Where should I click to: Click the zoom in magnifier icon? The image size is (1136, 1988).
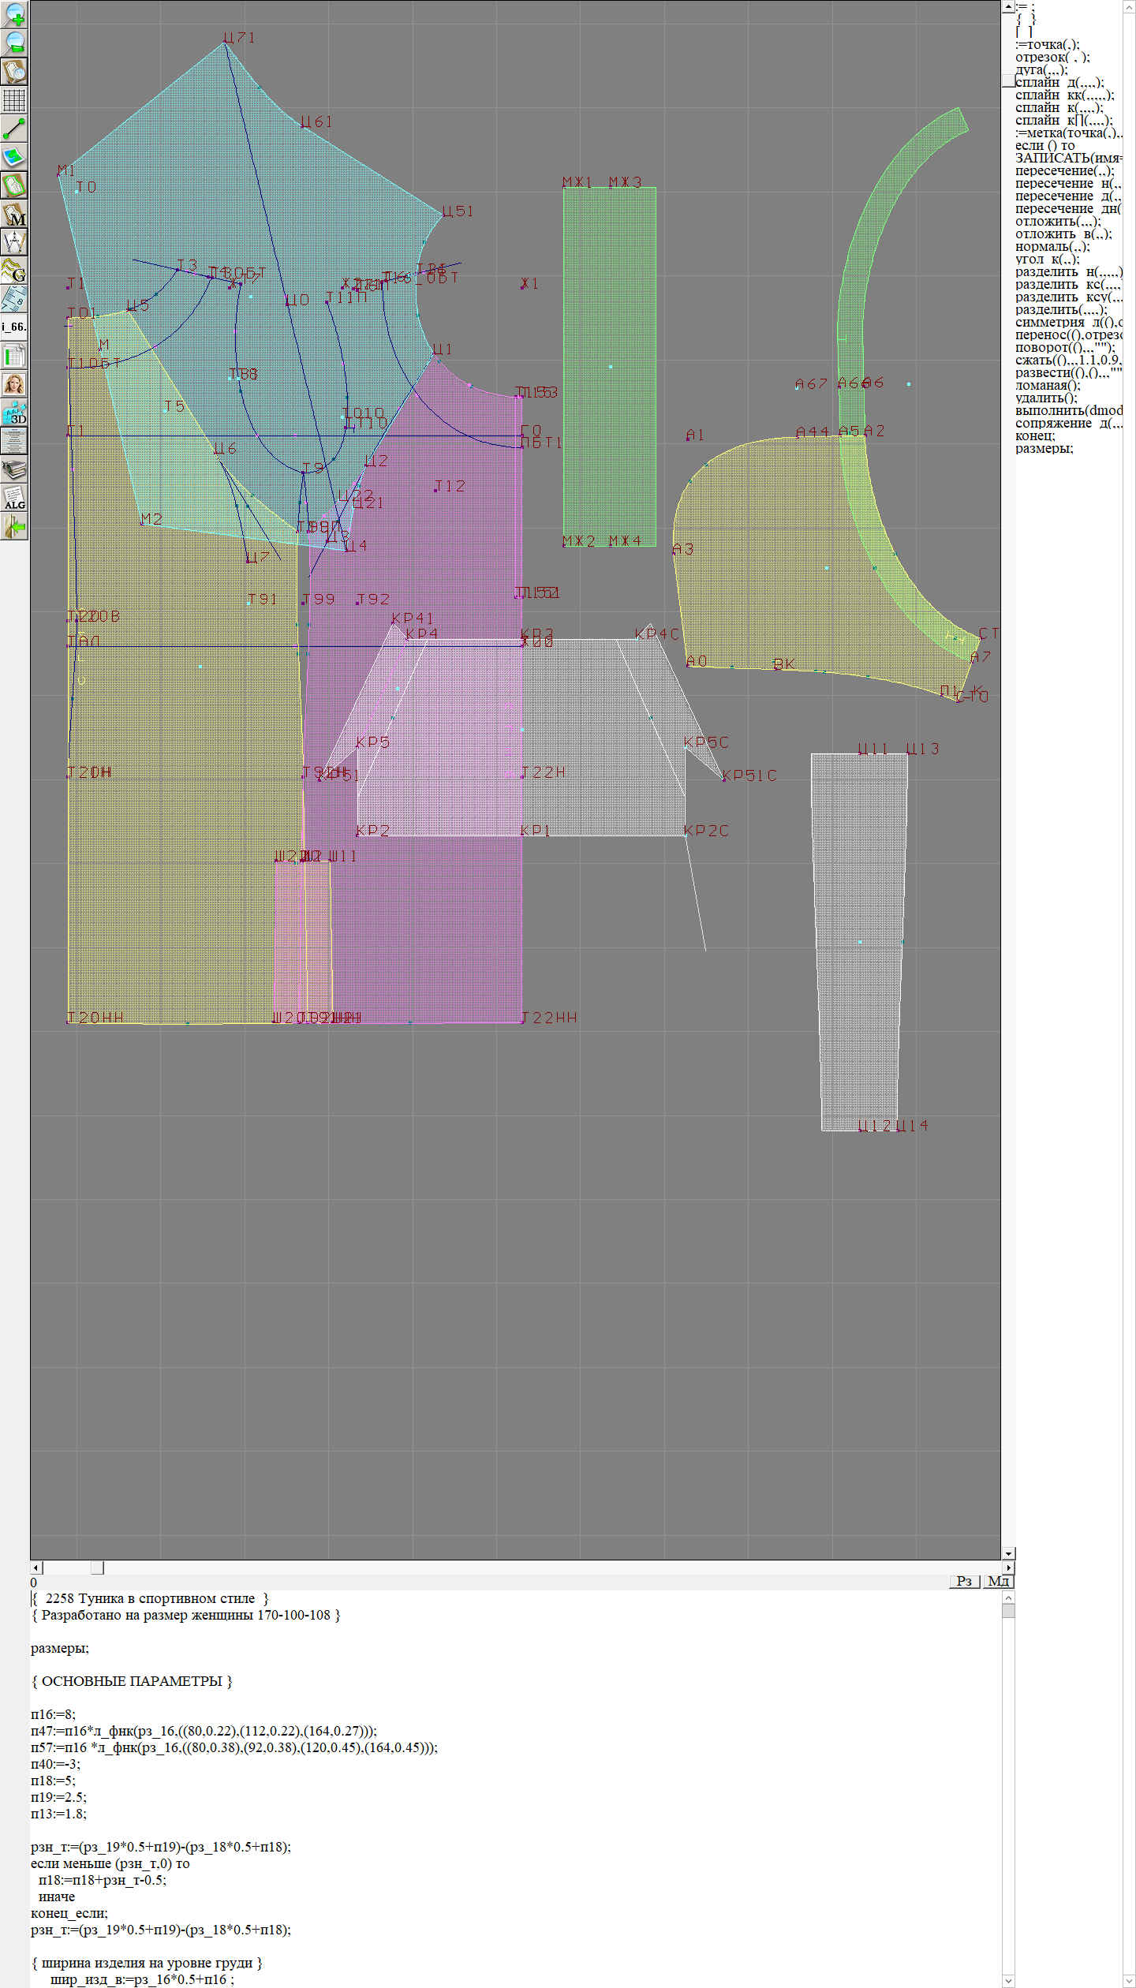(x=14, y=15)
